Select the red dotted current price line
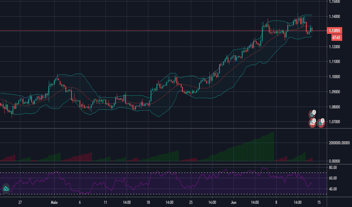 [x=163, y=30]
